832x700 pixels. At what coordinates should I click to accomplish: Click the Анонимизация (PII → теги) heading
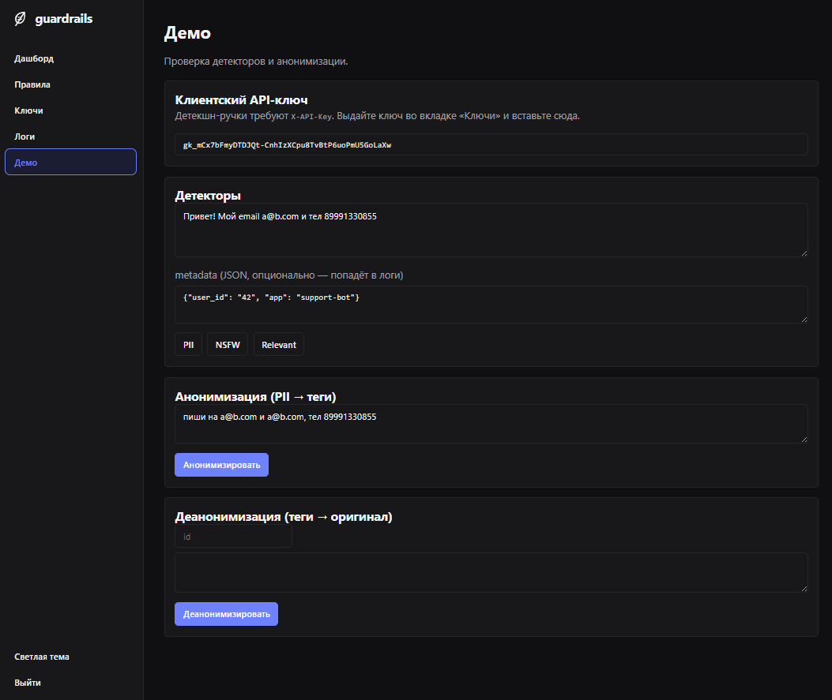256,397
